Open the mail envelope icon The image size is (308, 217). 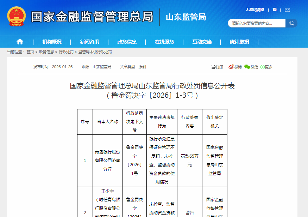pos(287,10)
